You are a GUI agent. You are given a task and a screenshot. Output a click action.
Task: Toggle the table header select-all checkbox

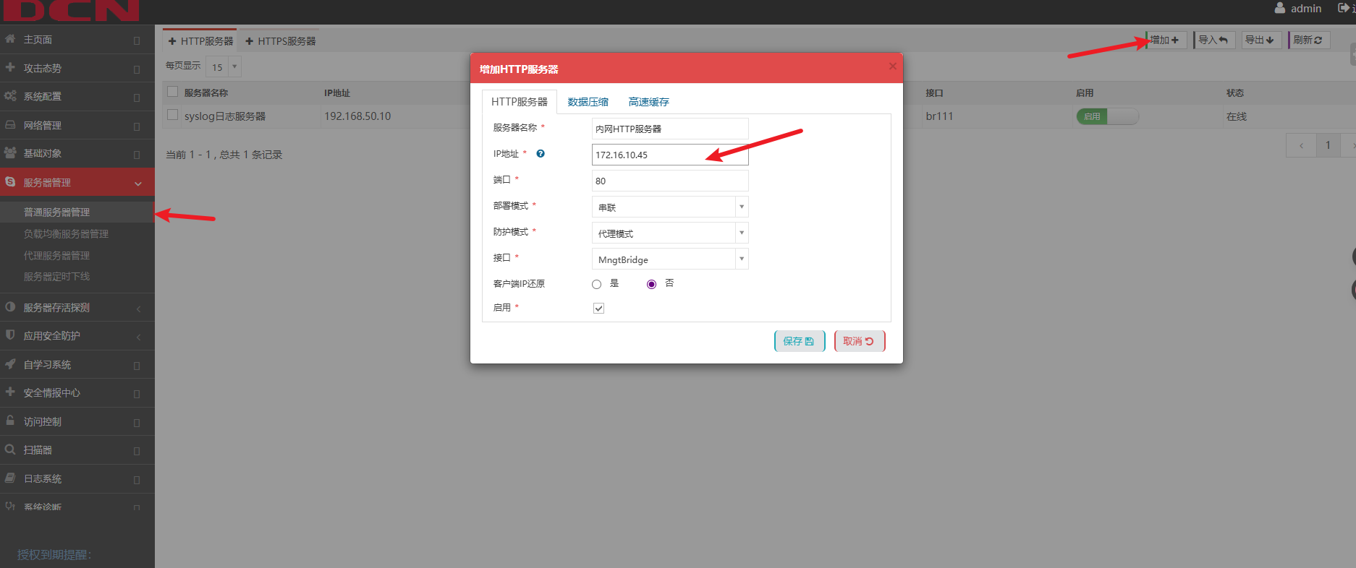point(172,92)
